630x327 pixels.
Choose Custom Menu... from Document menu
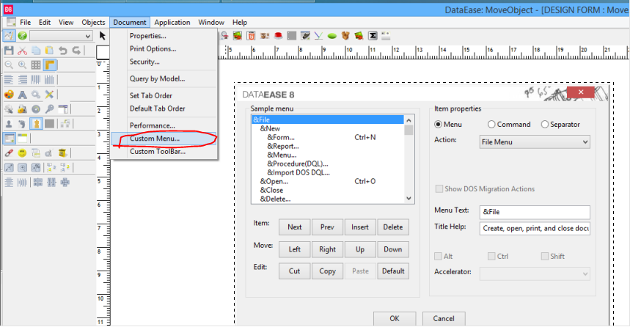coord(164,139)
